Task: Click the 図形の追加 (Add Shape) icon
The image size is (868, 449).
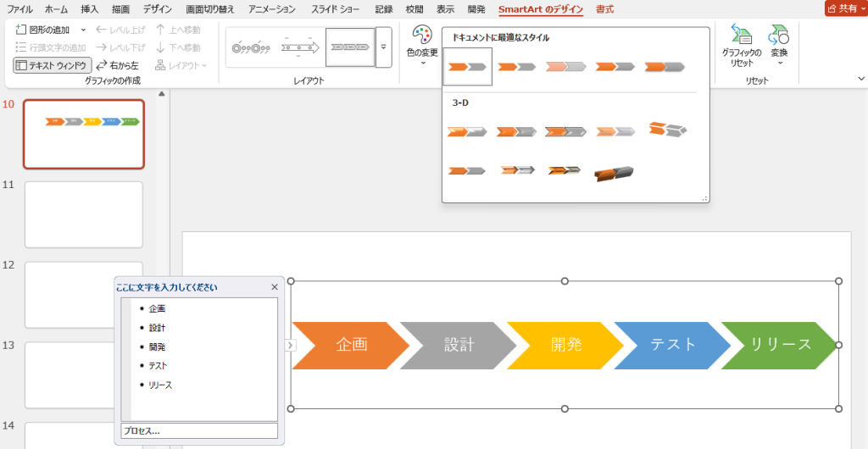Action: coord(22,30)
